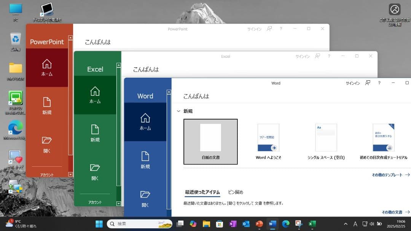
Task: Open Excel help question mark
Action: click(x=329, y=56)
